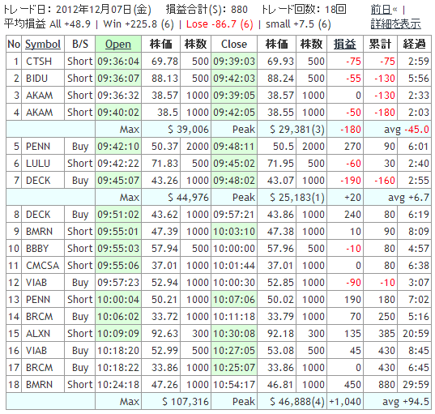The height and width of the screenshot is (414, 435).
Task: Open the 前日« previous day link
Action: pos(384,10)
